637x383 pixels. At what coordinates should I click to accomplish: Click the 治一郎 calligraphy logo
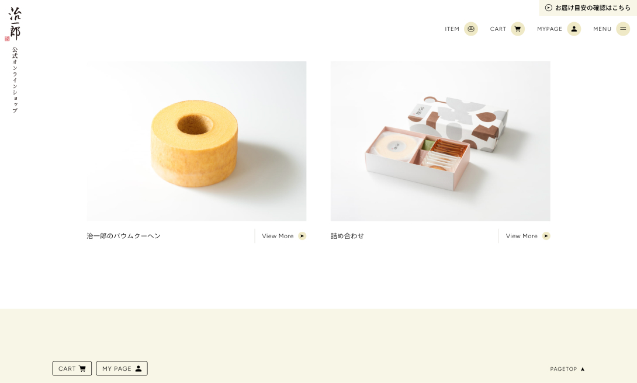click(14, 23)
